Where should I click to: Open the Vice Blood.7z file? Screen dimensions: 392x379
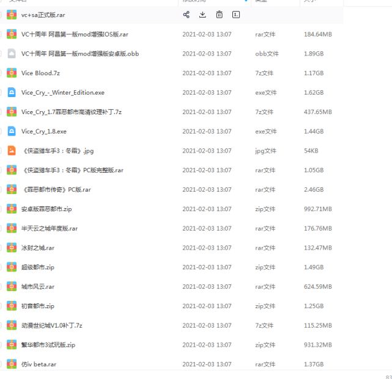coord(40,73)
